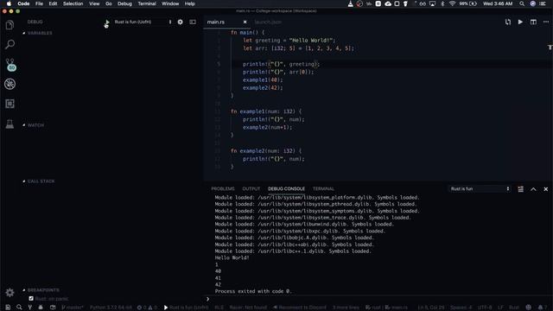Image resolution: width=553 pixels, height=311 pixels.
Task: Open the Window menu
Action: coord(170,3)
